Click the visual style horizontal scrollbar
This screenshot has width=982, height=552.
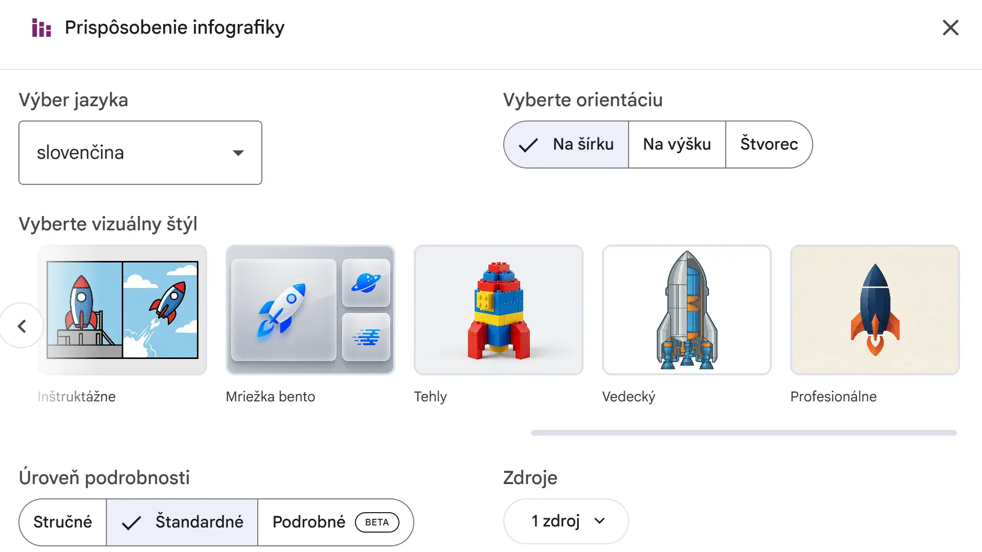point(744,433)
